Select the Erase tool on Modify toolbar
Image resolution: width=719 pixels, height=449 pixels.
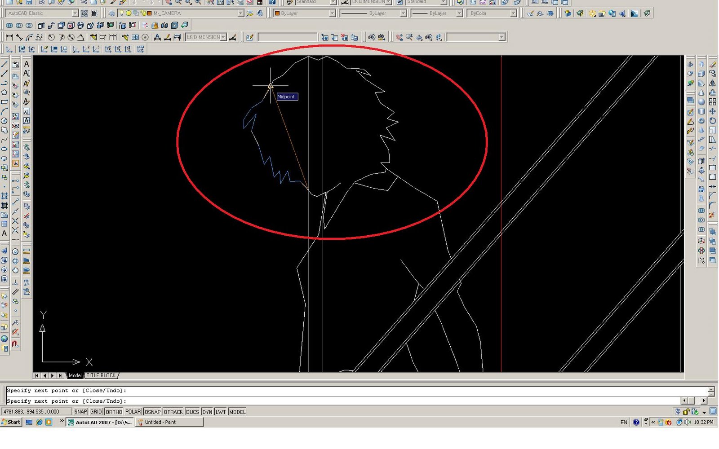point(713,64)
